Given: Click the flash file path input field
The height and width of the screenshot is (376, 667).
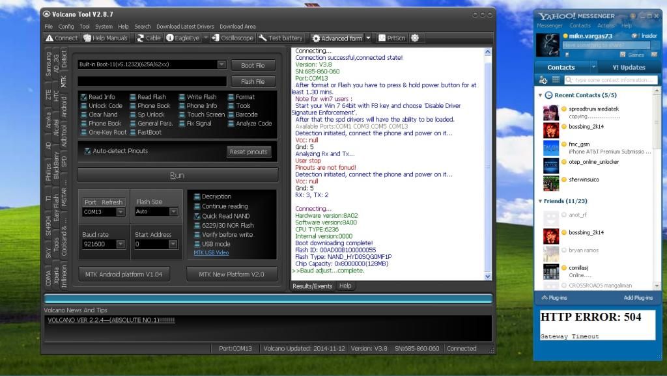Looking at the screenshot, I should pyautogui.click(x=152, y=81).
